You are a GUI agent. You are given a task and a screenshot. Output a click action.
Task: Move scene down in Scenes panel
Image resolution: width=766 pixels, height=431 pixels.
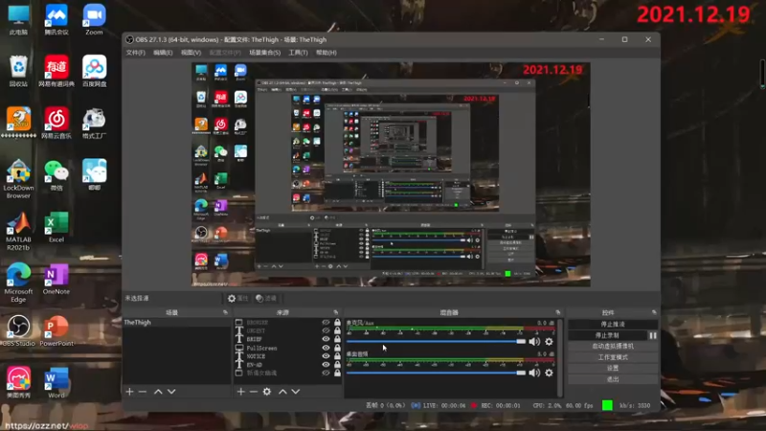(x=171, y=392)
